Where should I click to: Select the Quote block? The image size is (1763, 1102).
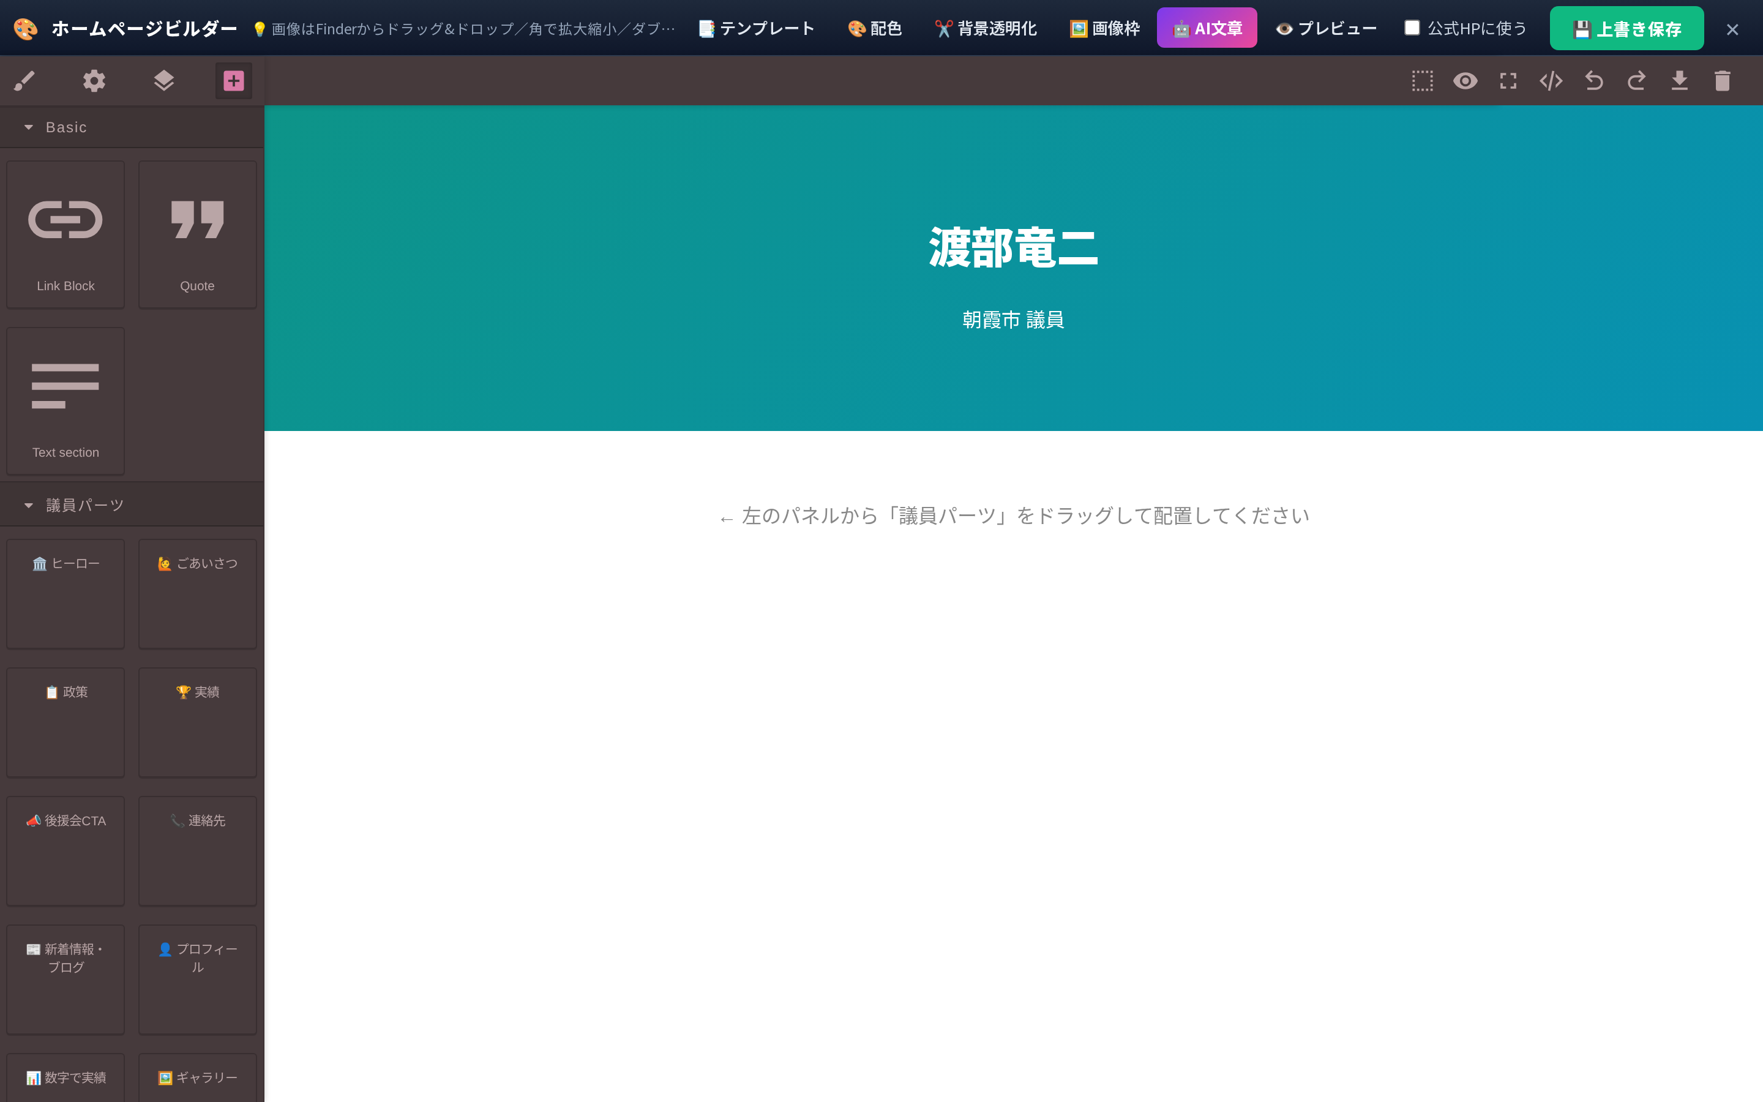[x=198, y=234]
